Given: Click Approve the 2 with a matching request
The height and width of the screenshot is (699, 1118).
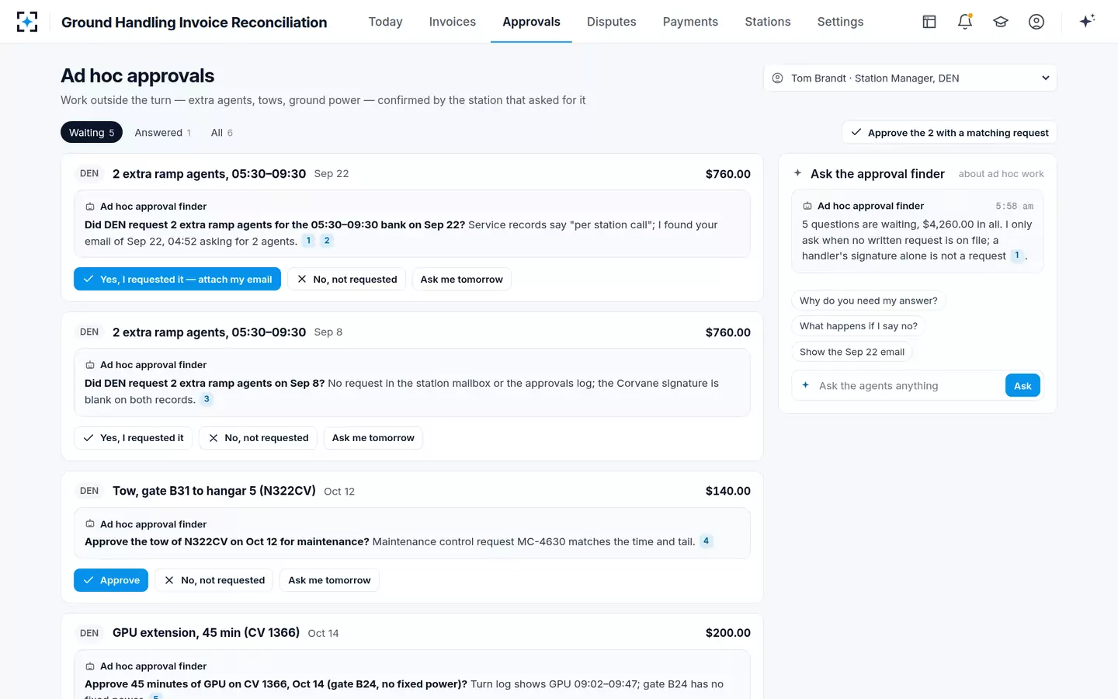Looking at the screenshot, I should click(x=950, y=133).
